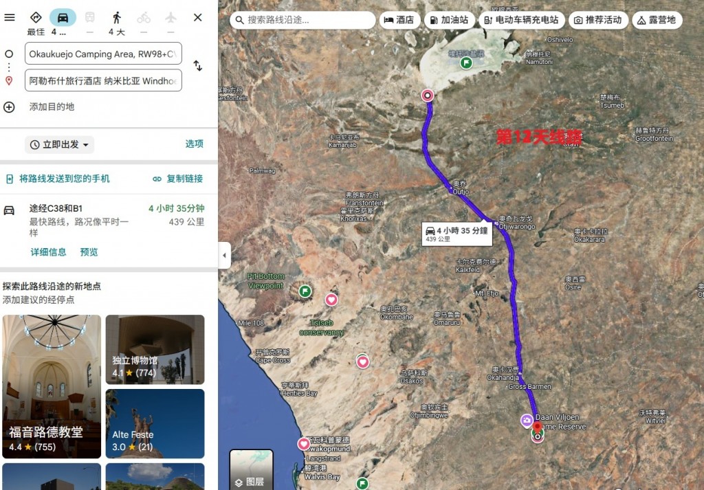Show 电动车辆充电站 charging stations
704x490 pixels.
click(x=522, y=20)
